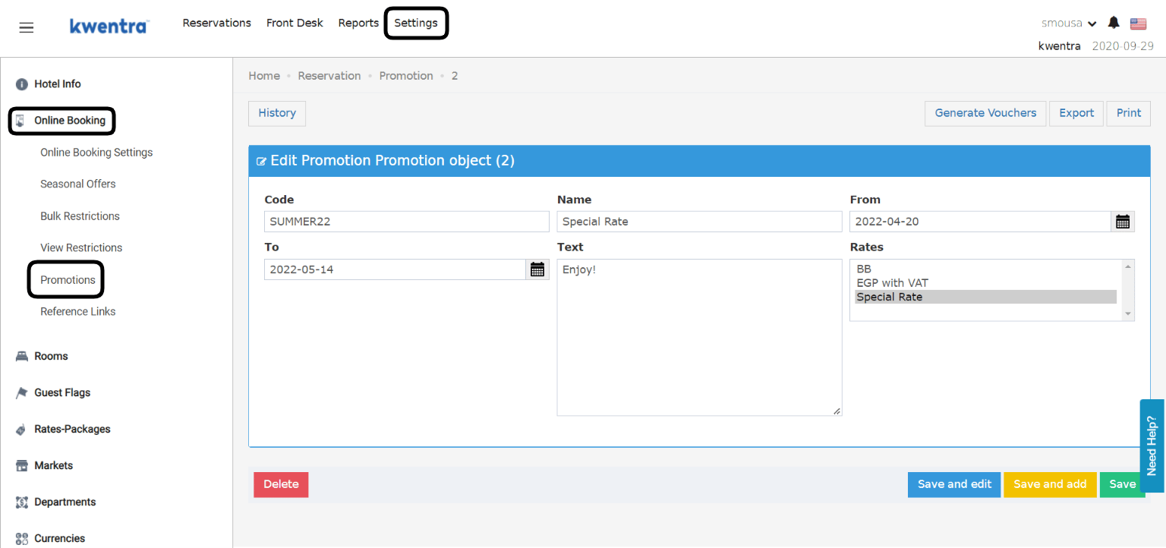Open Promotions page
The width and height of the screenshot is (1166, 548).
coord(68,280)
